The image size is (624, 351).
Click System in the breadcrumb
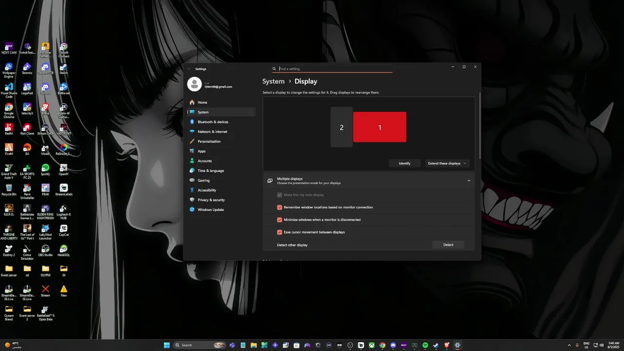point(273,81)
